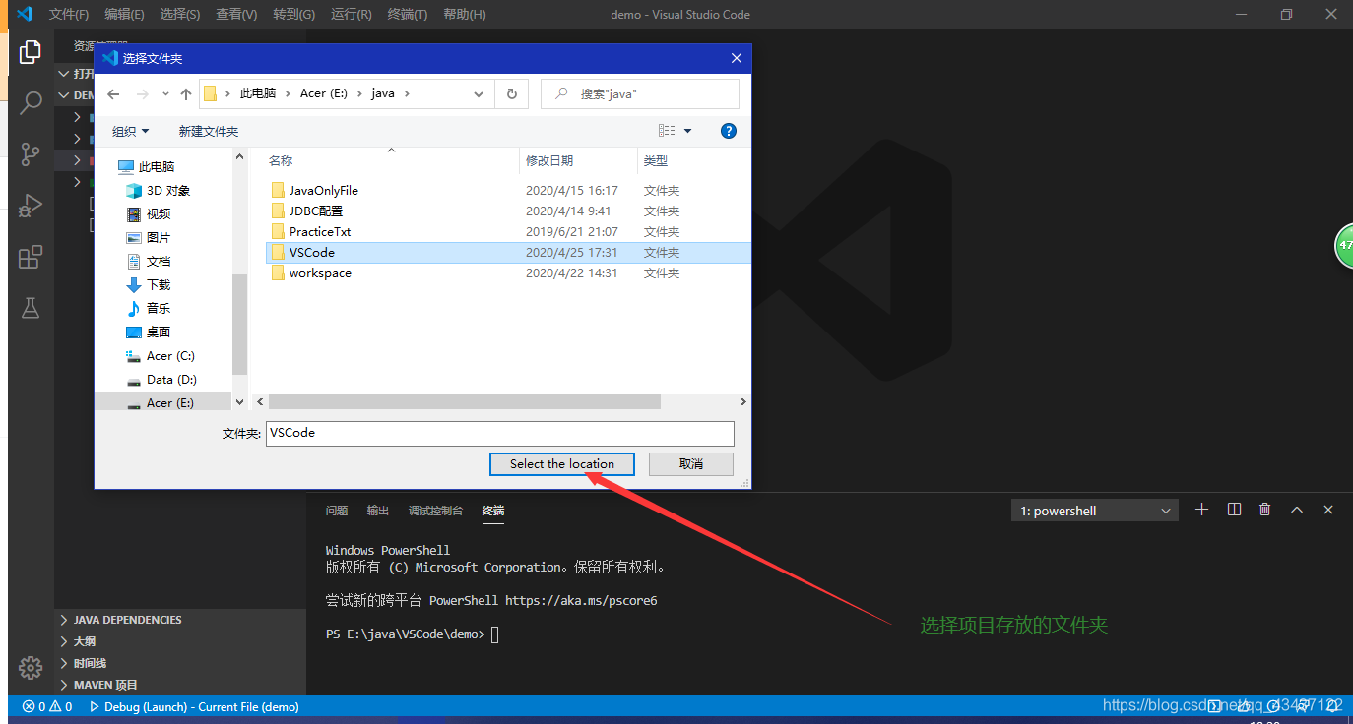Viewport: 1353px width, 724px height.
Task: Create a new terminal with plus icon
Action: [x=1201, y=510]
